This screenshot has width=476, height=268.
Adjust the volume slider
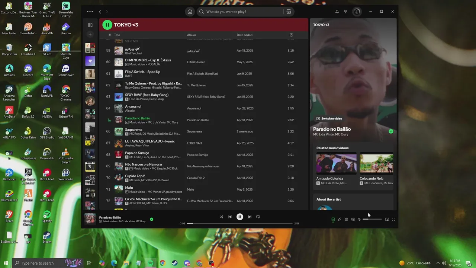pyautogui.click(x=372, y=219)
